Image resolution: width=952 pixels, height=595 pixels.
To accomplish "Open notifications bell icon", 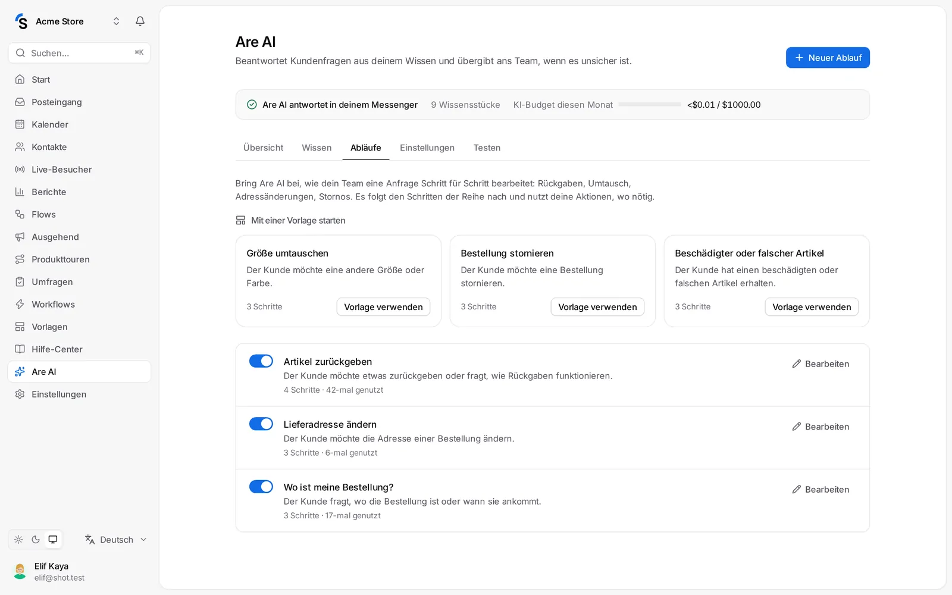I will tap(140, 21).
